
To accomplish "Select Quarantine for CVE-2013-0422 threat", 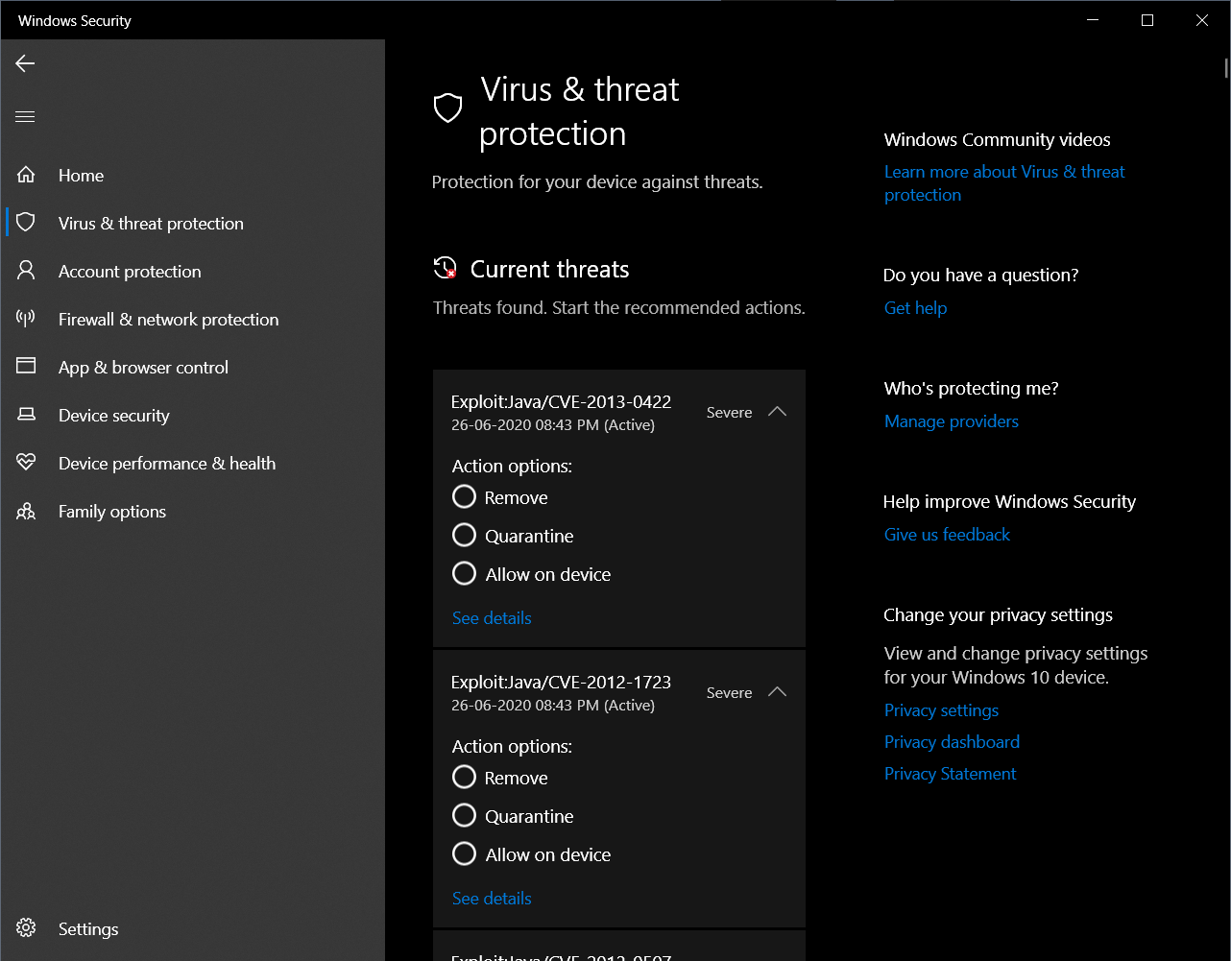I will 464,535.
